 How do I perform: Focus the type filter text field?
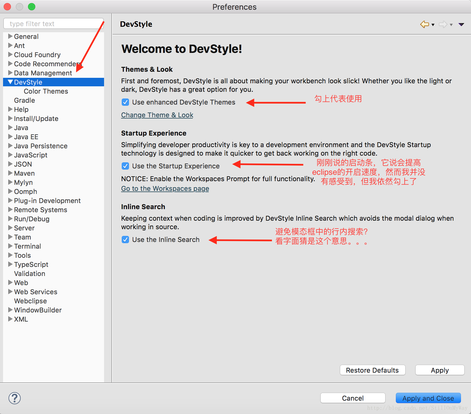pos(54,24)
